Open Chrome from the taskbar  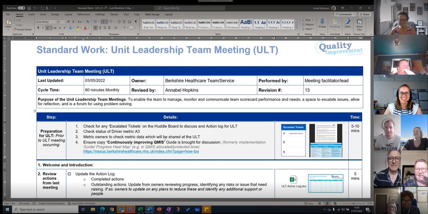pos(112,209)
